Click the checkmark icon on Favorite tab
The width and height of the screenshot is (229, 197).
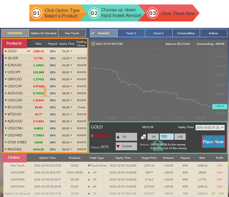93,33
